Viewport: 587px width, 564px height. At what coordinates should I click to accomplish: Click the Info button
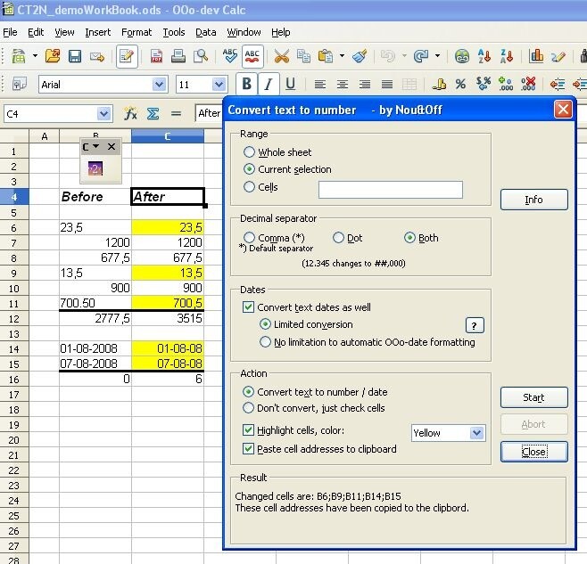pos(533,200)
